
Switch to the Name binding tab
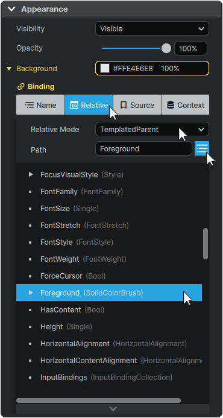pos(40,105)
